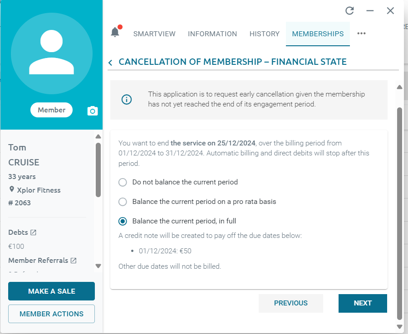Open the more tabs ellipsis menu
Image resolution: width=408 pixels, height=334 pixels.
point(361,34)
